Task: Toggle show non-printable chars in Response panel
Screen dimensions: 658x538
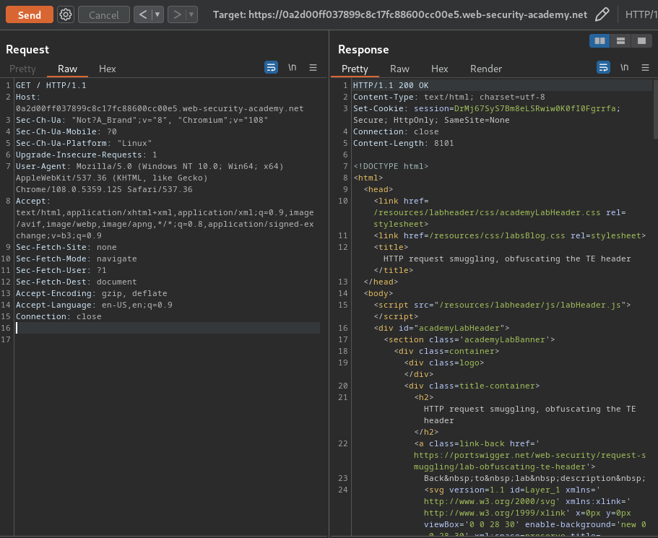Action: tap(625, 67)
